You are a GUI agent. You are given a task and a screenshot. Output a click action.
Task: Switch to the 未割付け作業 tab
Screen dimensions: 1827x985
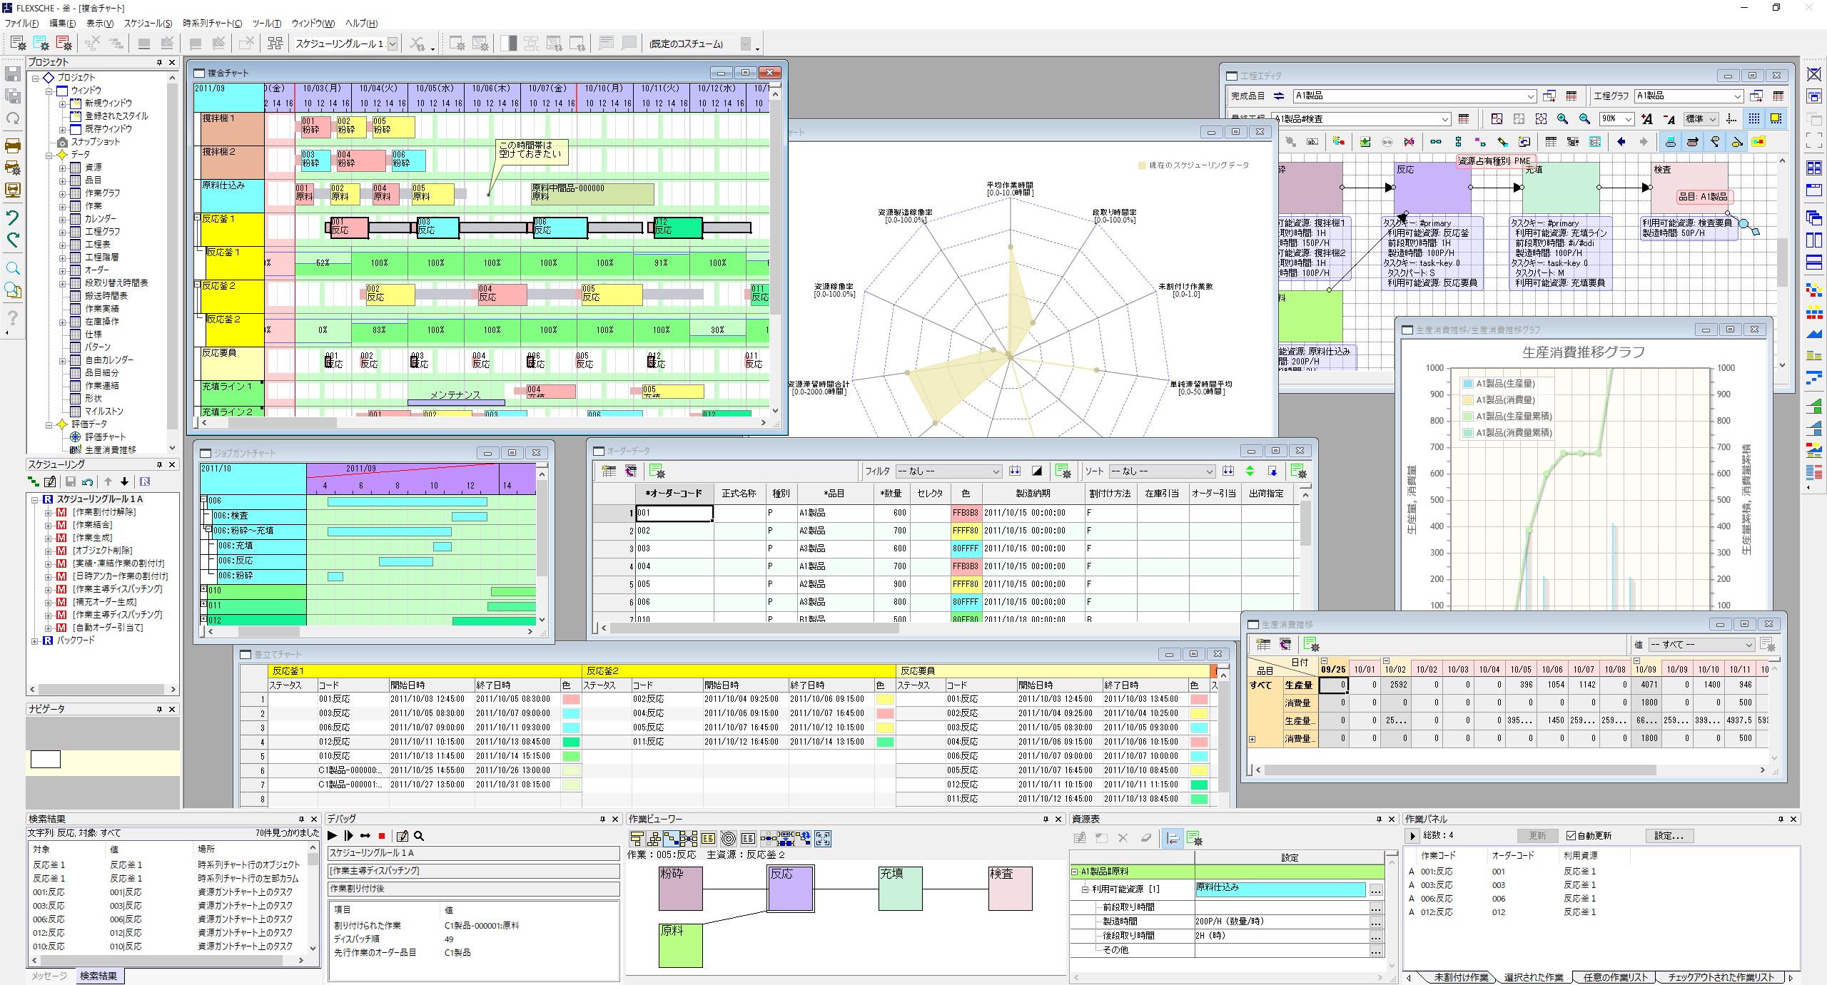tap(1460, 976)
